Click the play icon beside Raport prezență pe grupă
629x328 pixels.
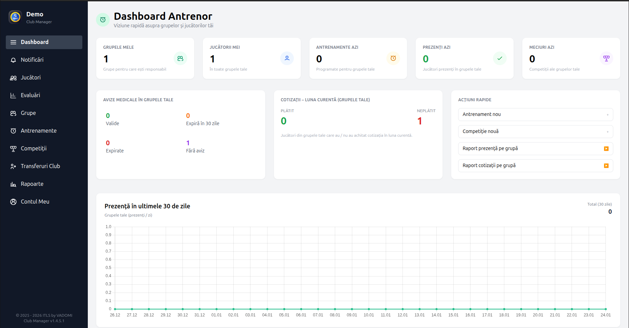[x=606, y=149]
